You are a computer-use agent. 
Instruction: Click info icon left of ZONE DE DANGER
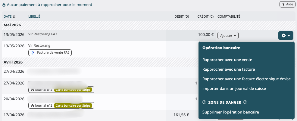(x=204, y=102)
